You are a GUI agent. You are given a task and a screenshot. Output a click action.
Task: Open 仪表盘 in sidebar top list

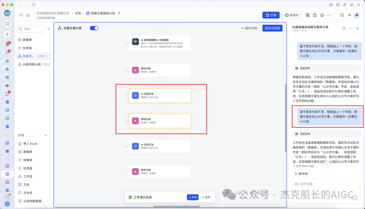[33, 48]
